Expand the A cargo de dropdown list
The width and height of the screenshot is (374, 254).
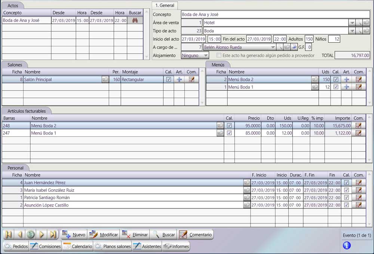[273, 47]
